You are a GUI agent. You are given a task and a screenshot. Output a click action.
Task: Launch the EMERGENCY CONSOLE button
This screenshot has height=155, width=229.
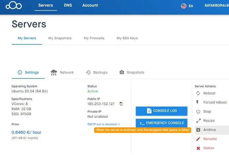[x=162, y=123]
